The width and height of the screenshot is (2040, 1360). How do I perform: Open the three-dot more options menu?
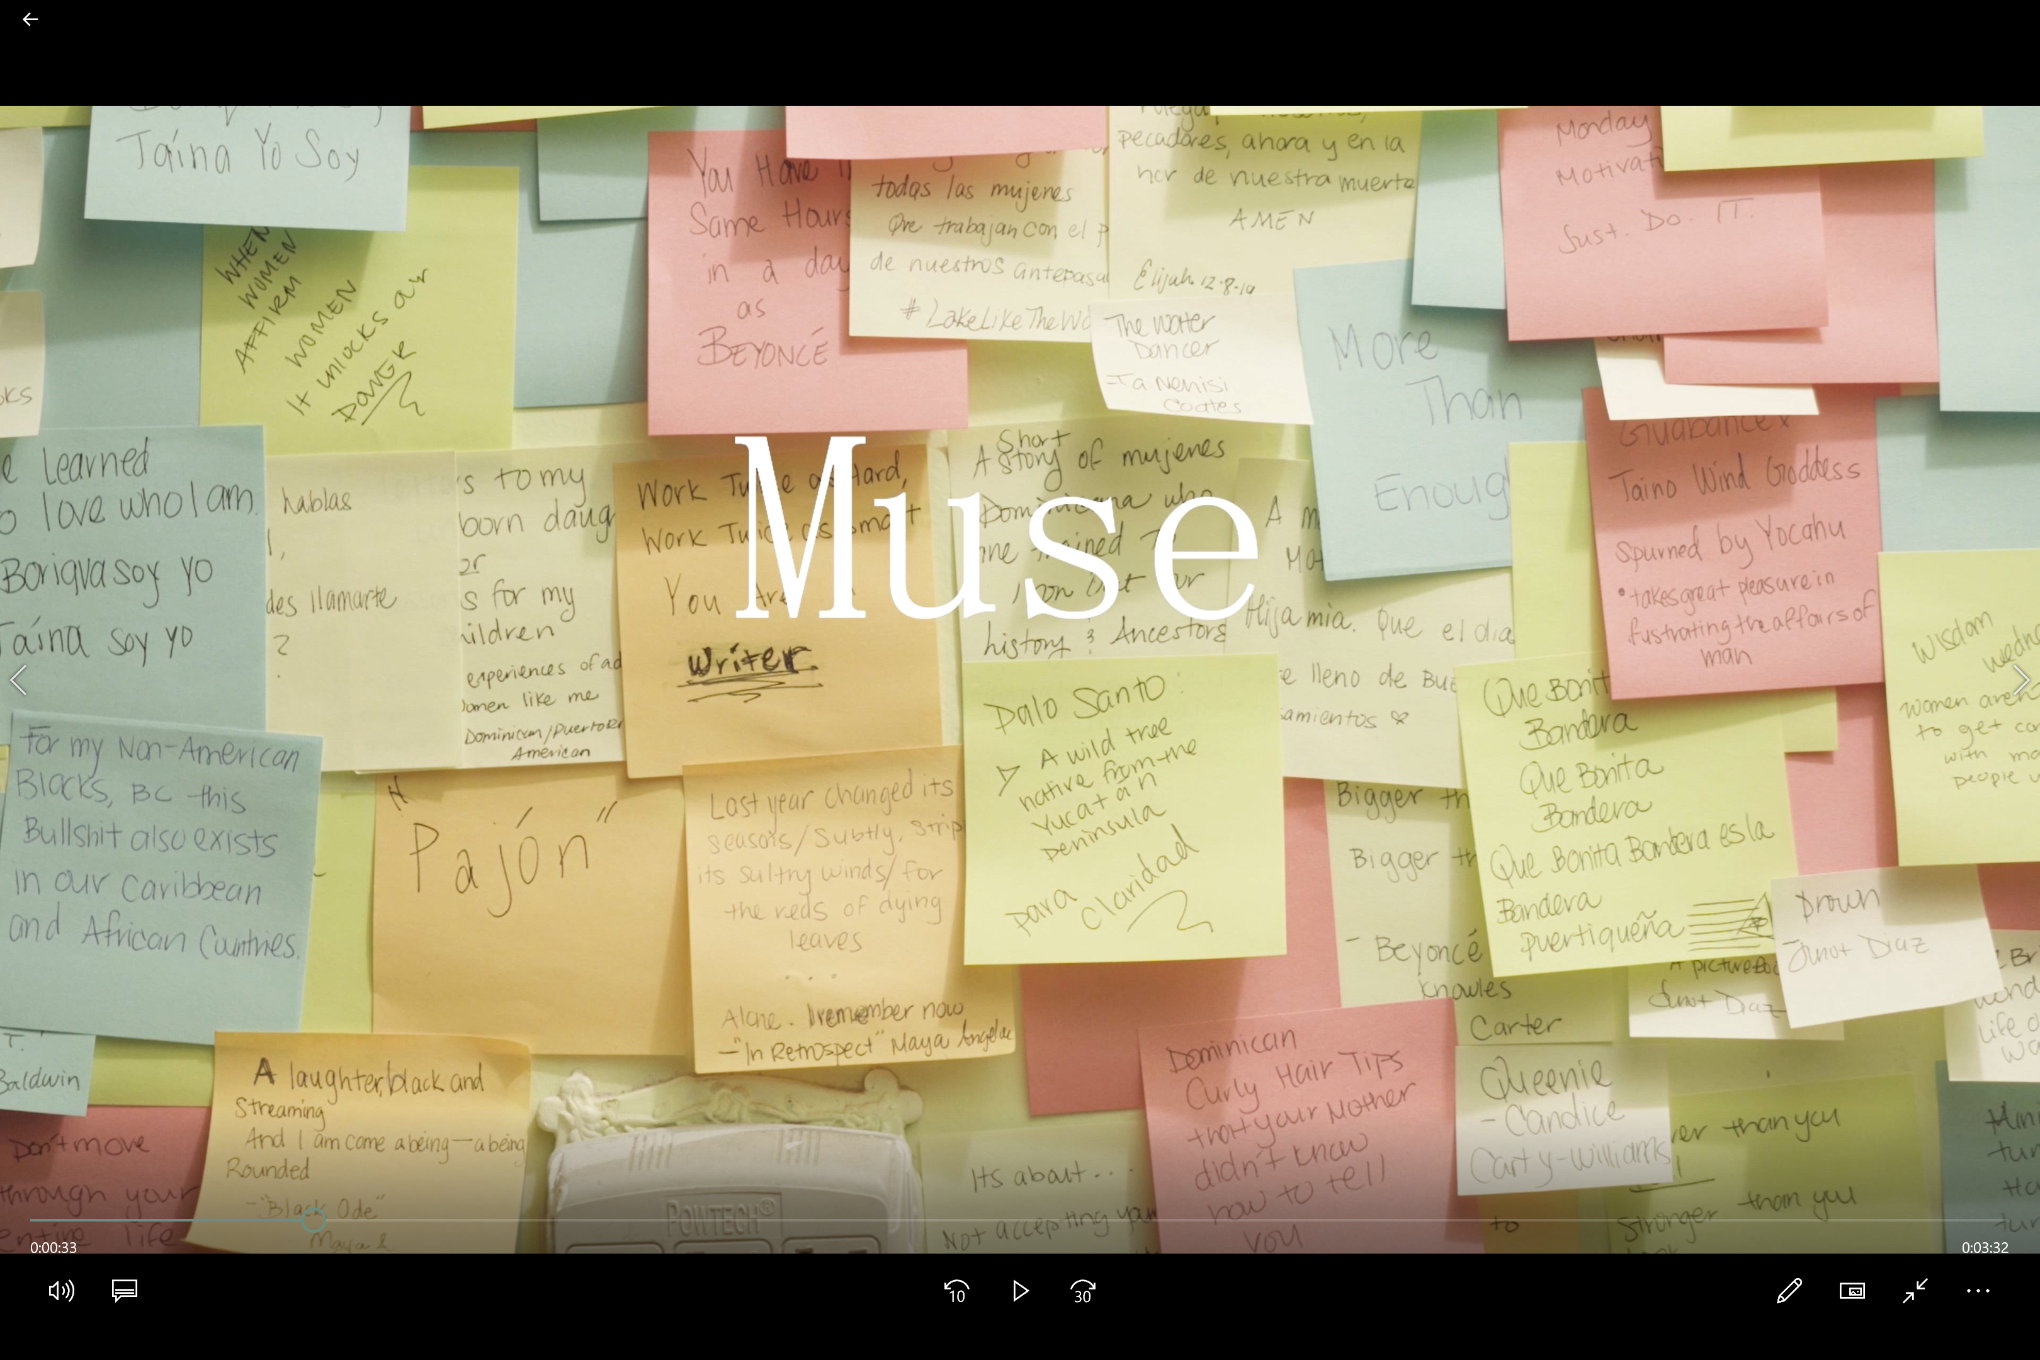pyautogui.click(x=1978, y=1291)
